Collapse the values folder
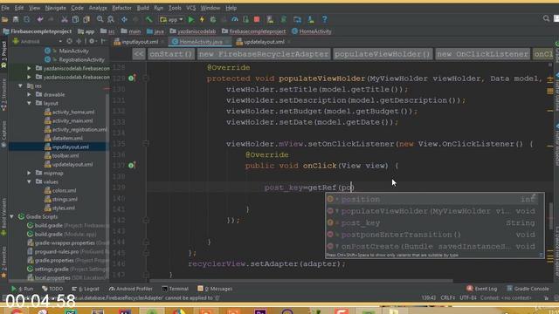Viewport: 559px width, 314px height. click(29, 182)
